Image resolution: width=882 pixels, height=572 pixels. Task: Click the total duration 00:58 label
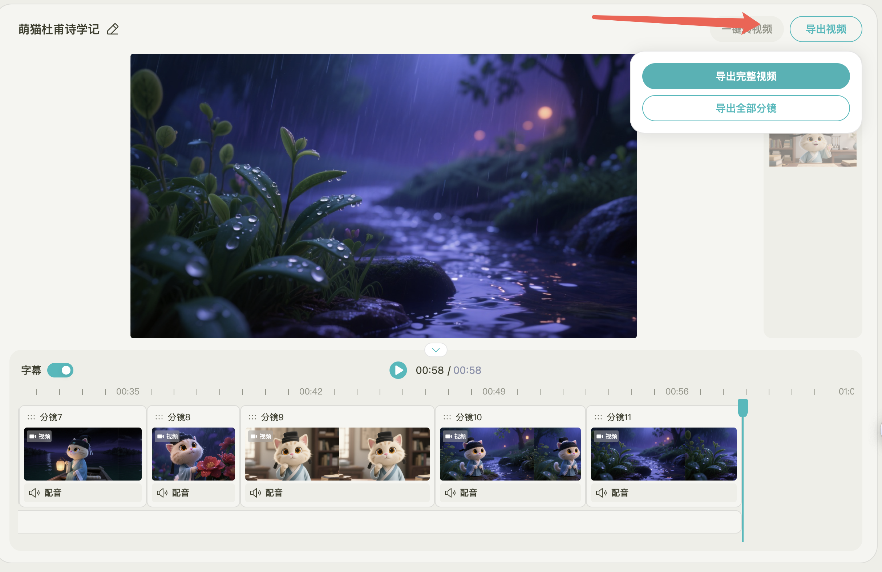coord(467,370)
